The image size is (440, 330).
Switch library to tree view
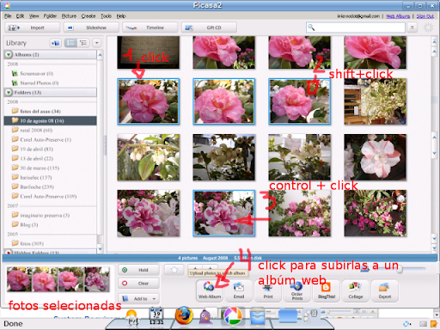(x=83, y=43)
